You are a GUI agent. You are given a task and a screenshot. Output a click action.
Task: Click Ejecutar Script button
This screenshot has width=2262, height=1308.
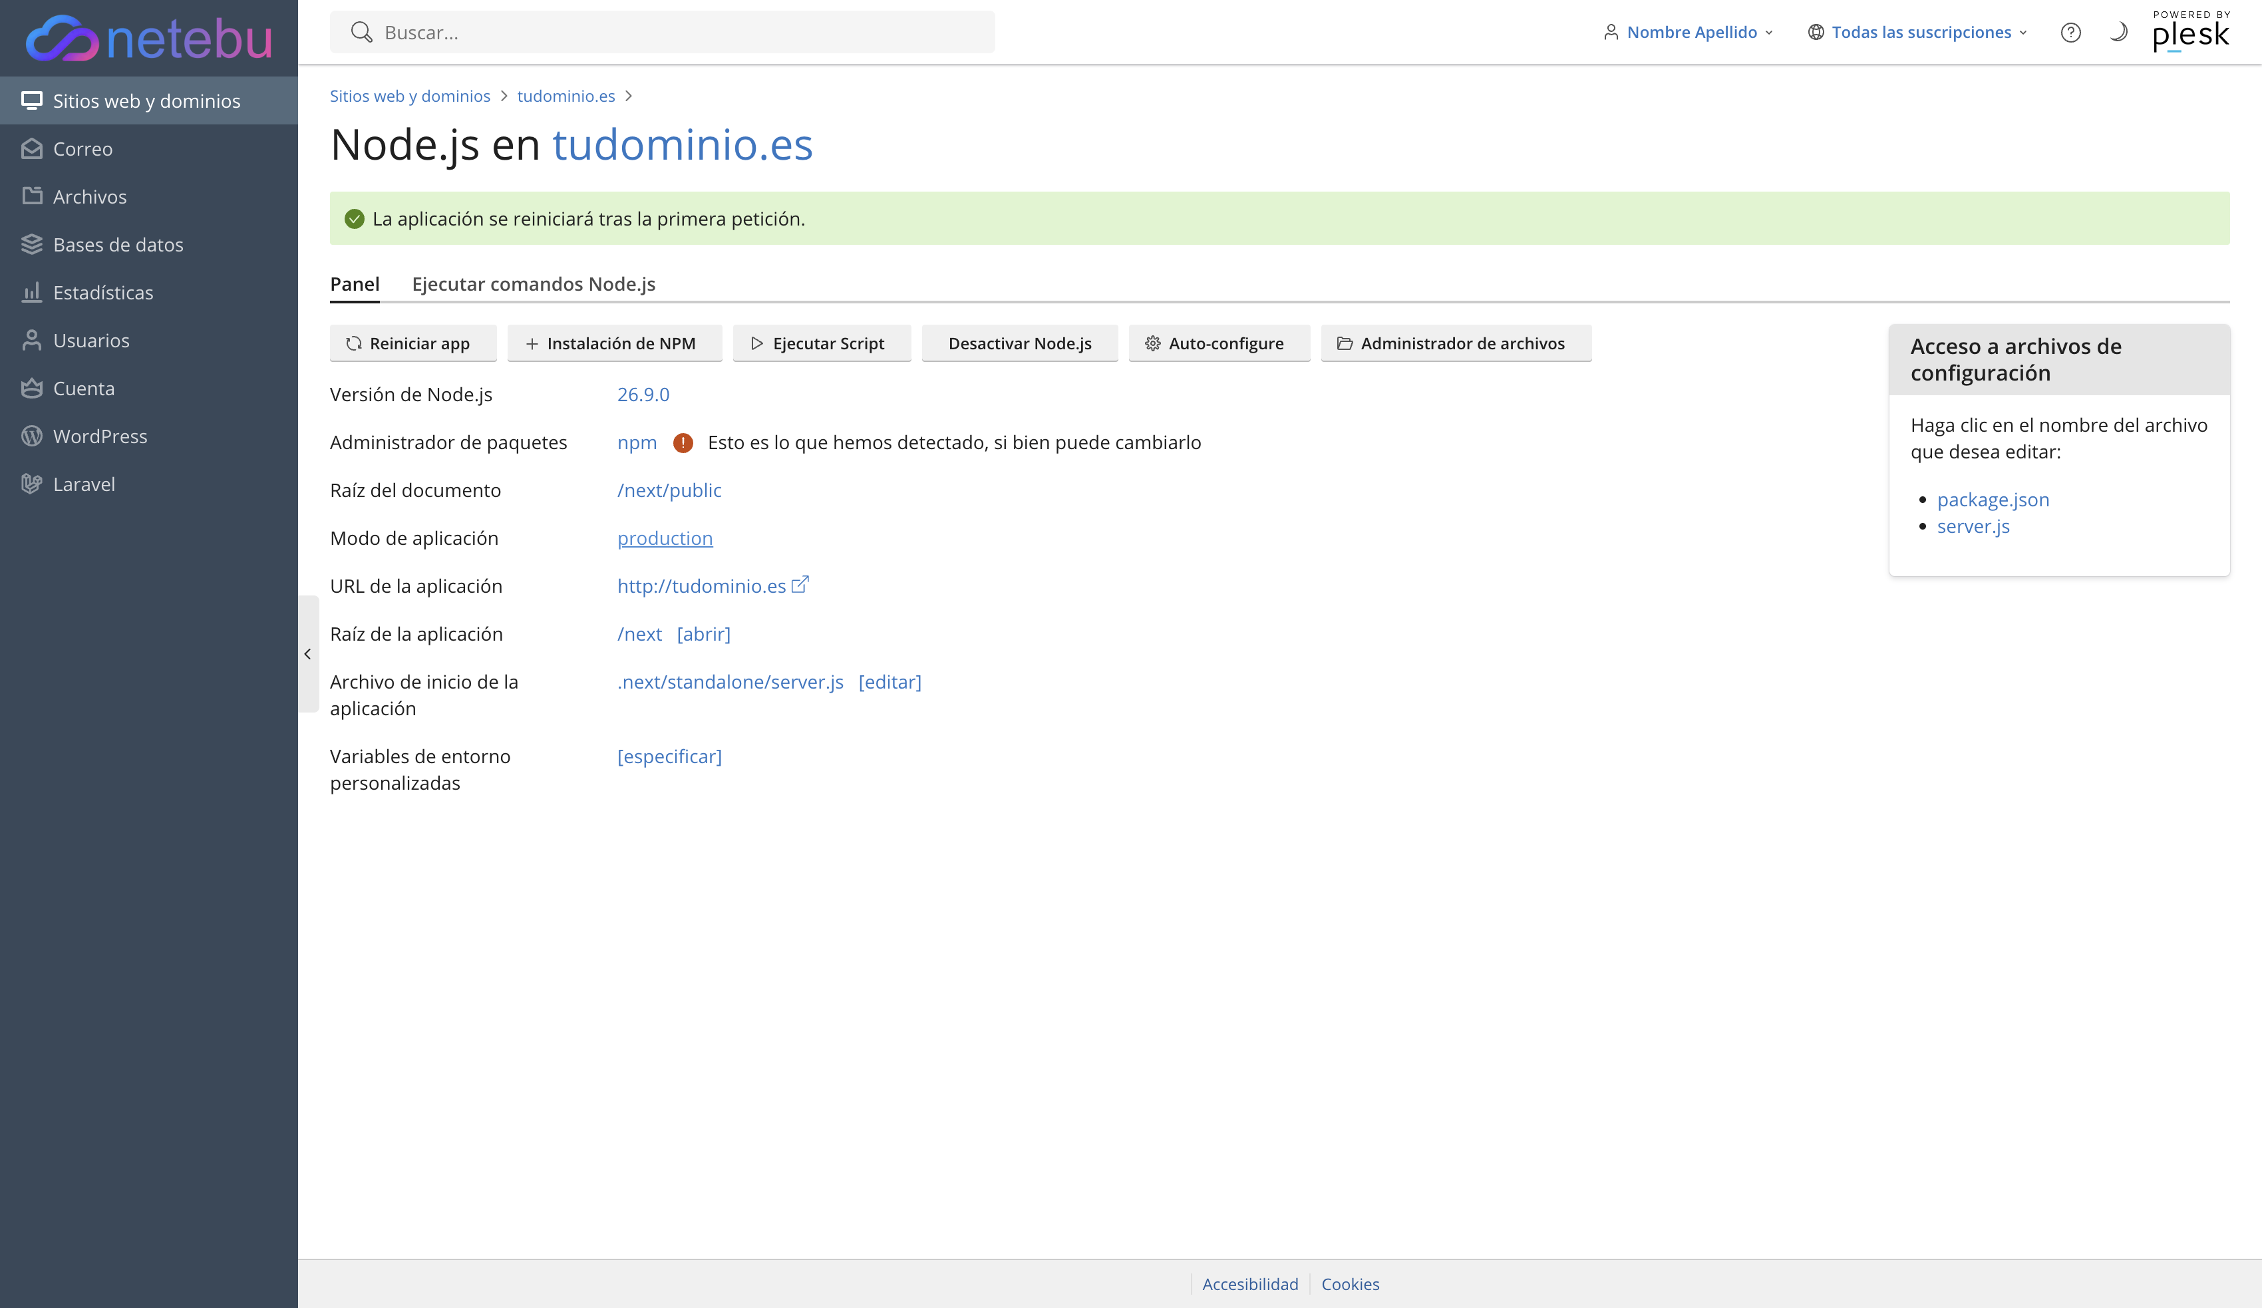click(x=822, y=343)
